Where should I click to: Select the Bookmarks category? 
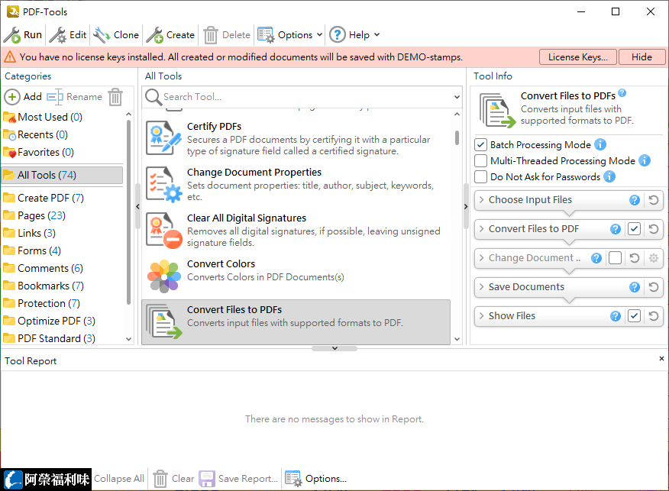point(44,286)
